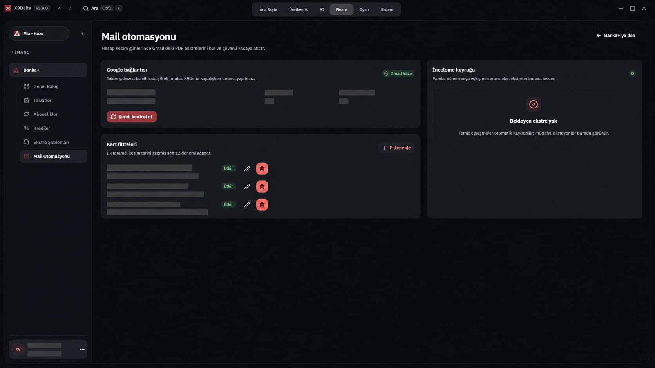Edit the first card filter

[x=247, y=169]
